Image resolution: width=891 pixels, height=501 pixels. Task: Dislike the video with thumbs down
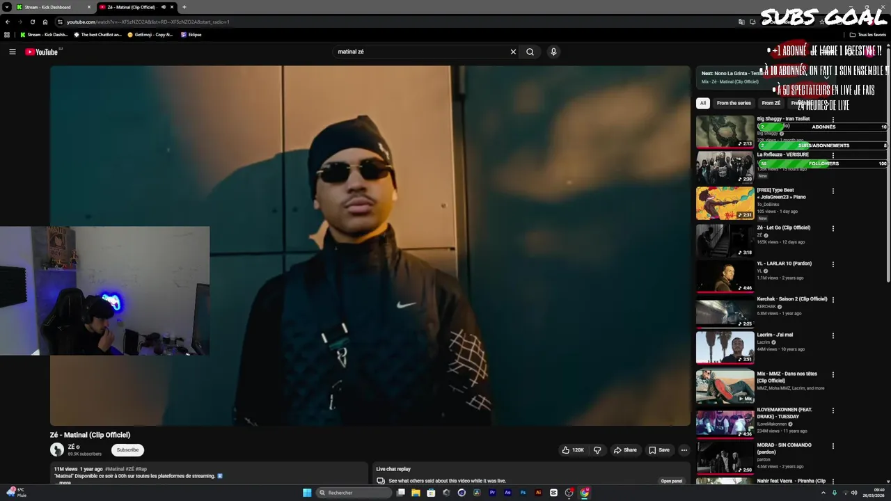(597, 450)
